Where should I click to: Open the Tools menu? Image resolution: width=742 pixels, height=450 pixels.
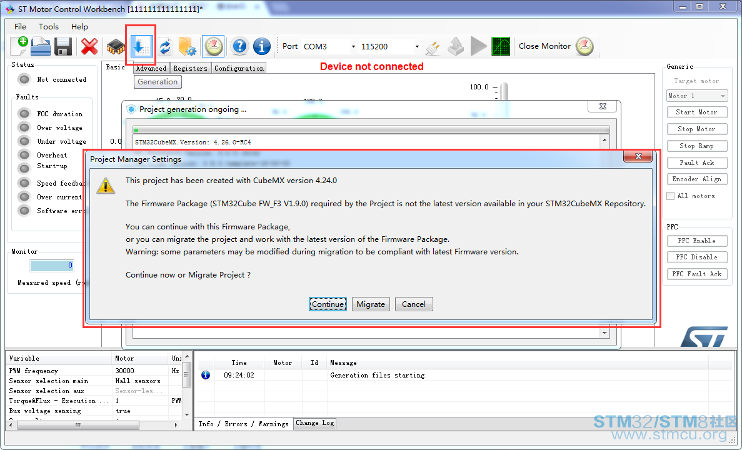49,26
